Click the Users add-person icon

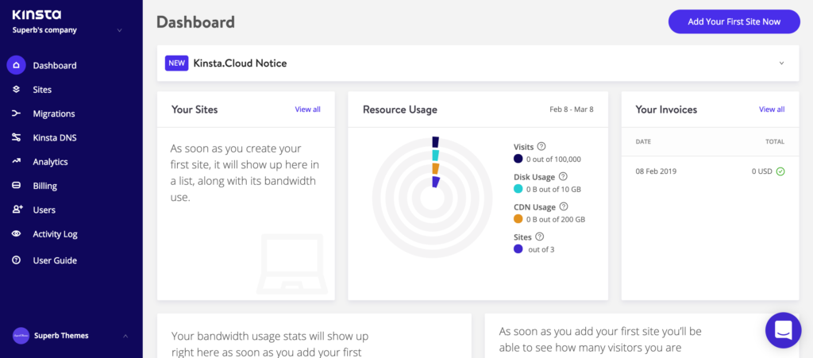[17, 210]
